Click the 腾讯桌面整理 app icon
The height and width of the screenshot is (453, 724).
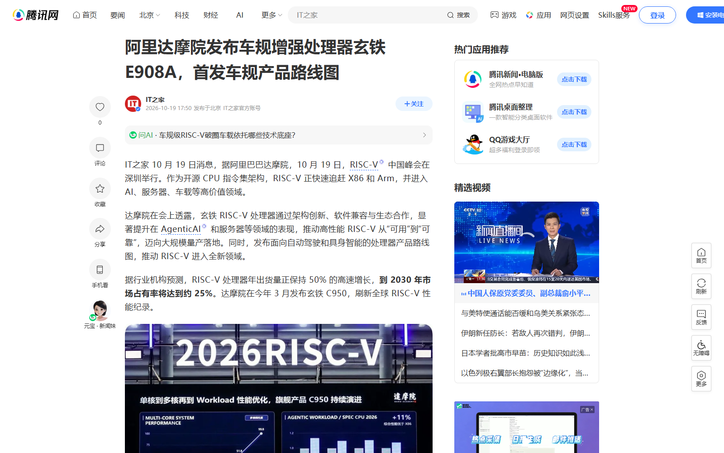[473, 112]
